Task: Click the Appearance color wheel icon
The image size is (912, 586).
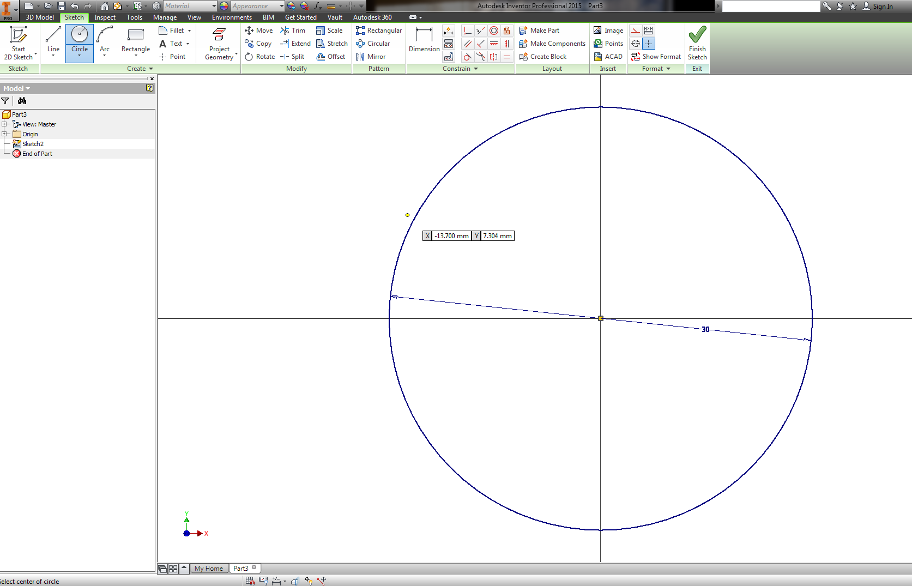Action: click(224, 6)
